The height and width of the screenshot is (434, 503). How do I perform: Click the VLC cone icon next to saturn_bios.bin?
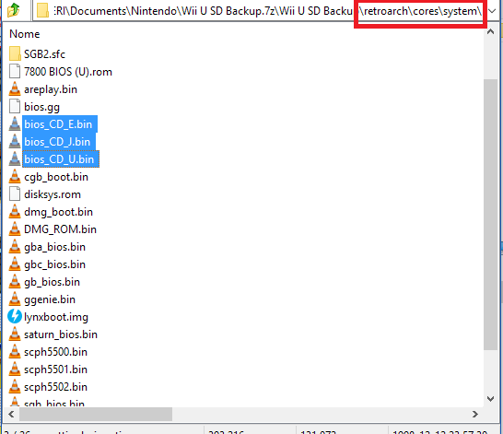[15, 334]
